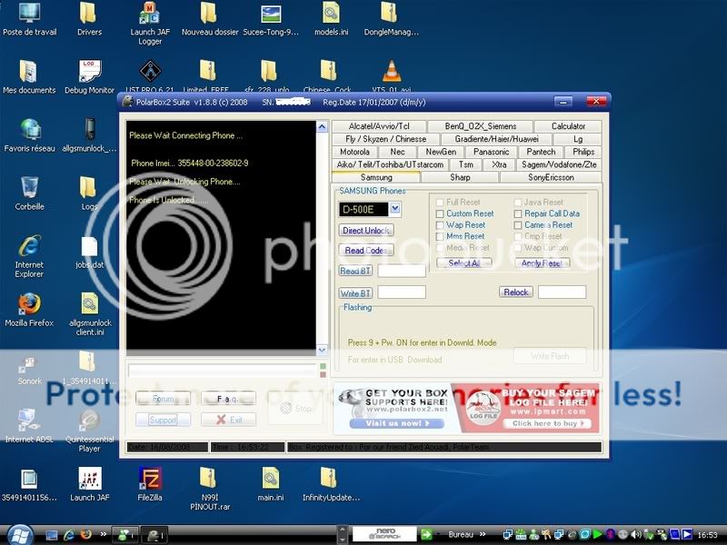Open jobs.dat file icon

[x=89, y=253]
